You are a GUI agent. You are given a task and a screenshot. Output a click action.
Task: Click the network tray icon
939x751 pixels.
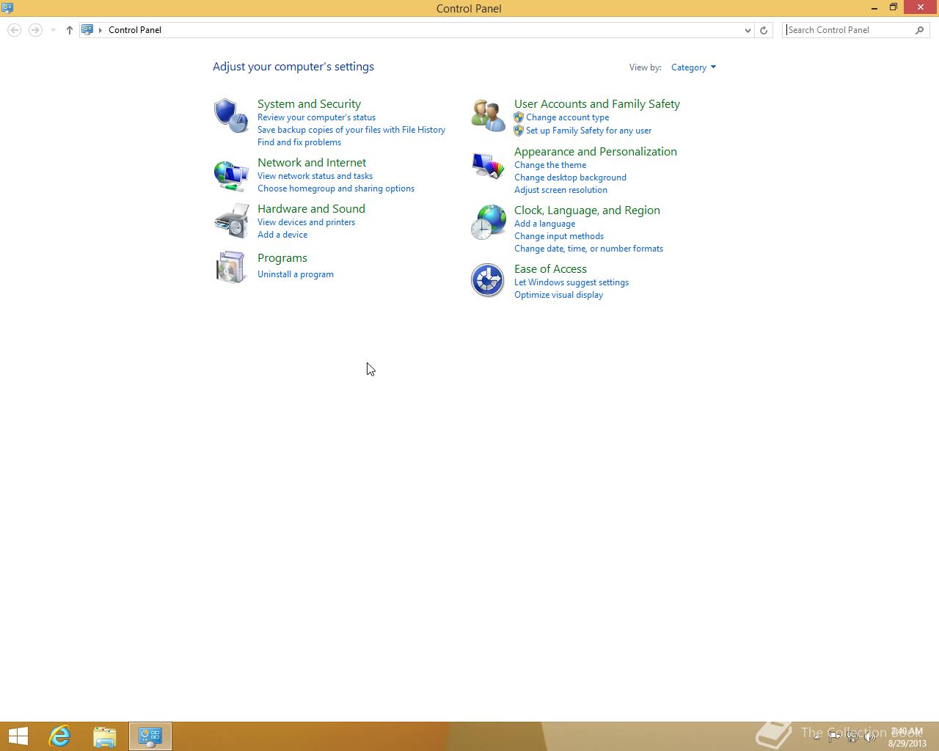coord(852,737)
